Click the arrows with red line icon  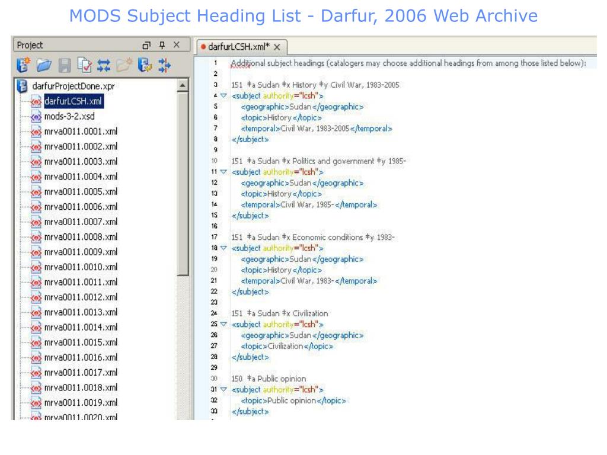point(165,65)
